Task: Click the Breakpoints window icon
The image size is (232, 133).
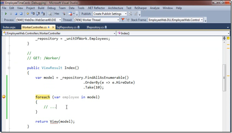Action: pyautogui.click(x=70, y=14)
